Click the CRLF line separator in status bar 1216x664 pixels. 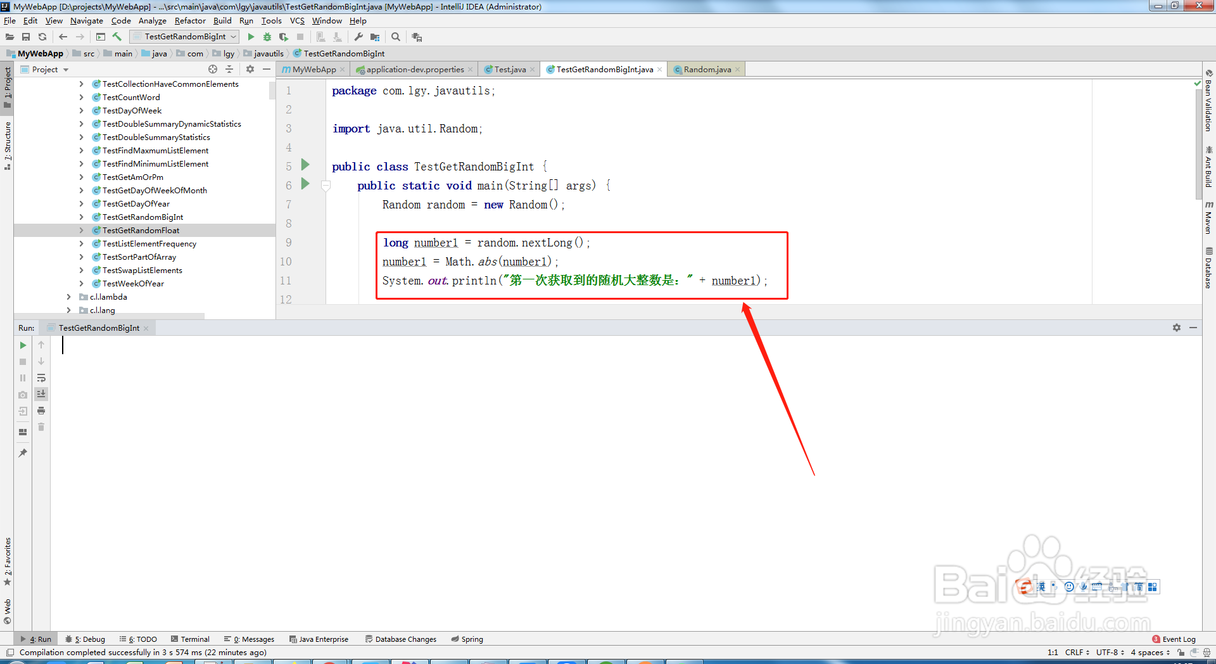click(x=1077, y=652)
